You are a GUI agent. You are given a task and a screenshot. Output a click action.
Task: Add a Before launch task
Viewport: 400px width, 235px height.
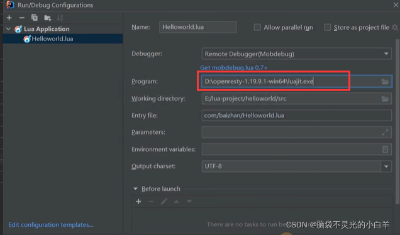[138, 202]
